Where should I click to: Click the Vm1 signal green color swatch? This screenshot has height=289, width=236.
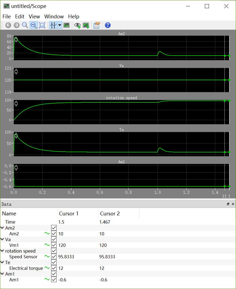[x=47, y=245]
